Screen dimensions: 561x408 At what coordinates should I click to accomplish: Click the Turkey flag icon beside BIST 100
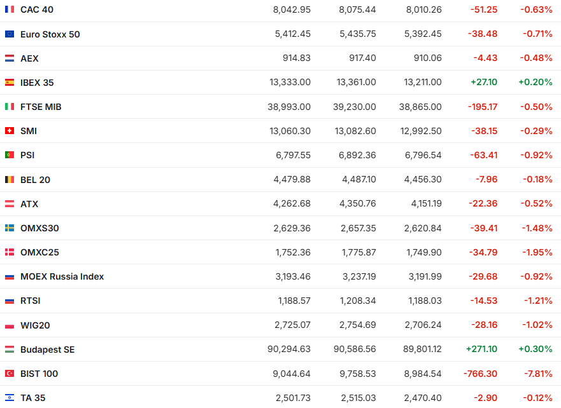(10, 374)
